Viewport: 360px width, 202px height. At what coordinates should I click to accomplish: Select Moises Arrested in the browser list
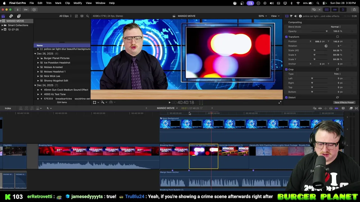[53, 67]
